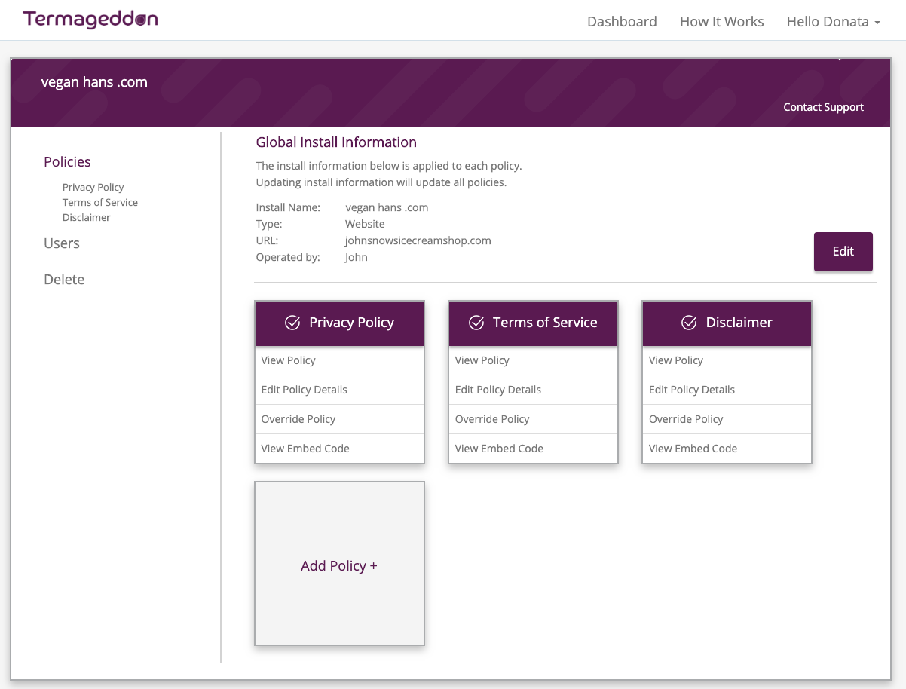906x689 pixels.
Task: View Embed Code for Privacy Policy
Action: click(340, 449)
